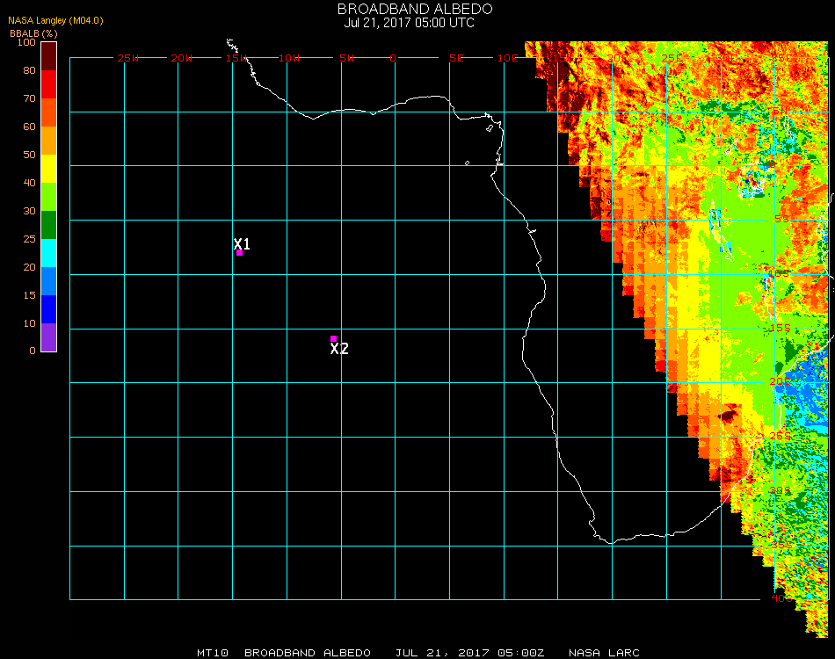Click the X2 text label
Screen dimensions: 835x659
click(339, 349)
